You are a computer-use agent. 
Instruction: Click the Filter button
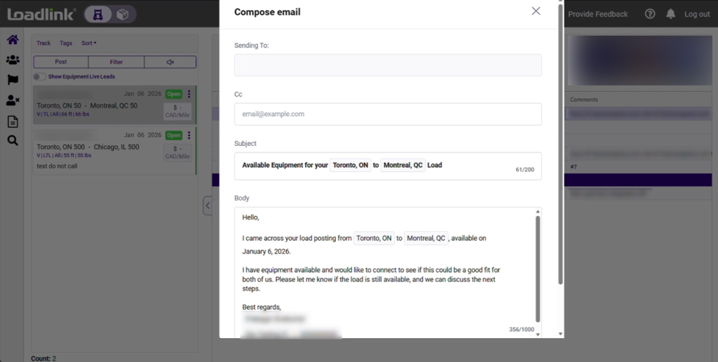(116, 62)
